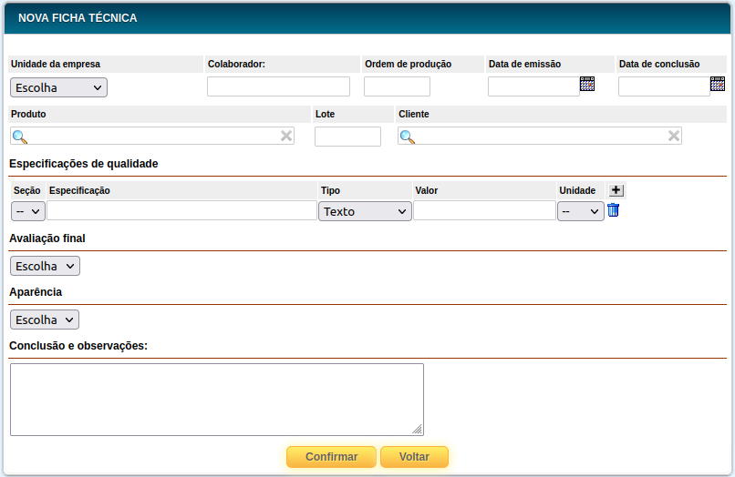Open calendar picker for Data de conclusão

tap(718, 85)
